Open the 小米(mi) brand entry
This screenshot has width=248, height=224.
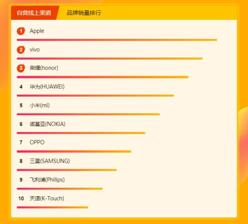[40, 105]
